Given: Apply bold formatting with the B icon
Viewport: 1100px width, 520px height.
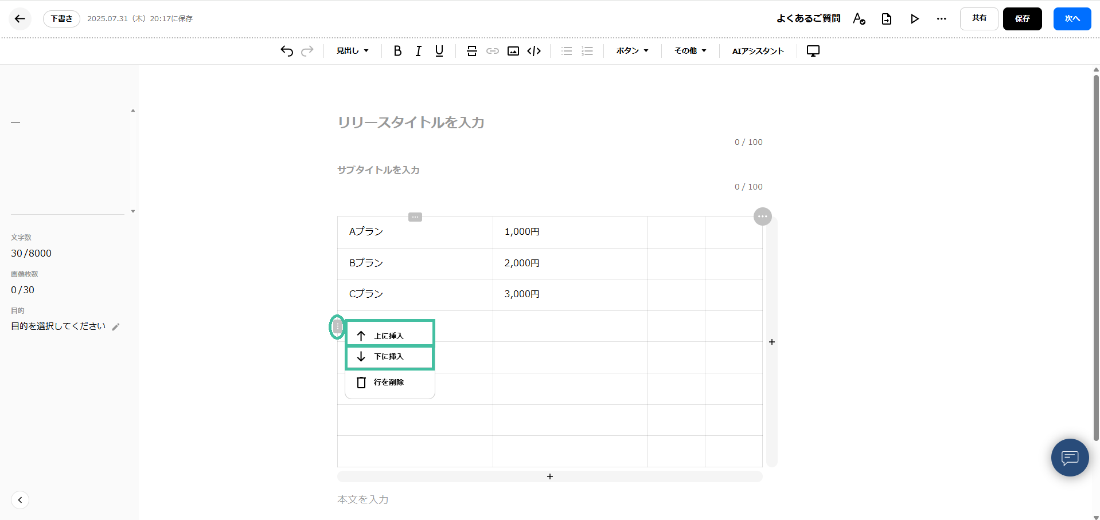Looking at the screenshot, I should 397,51.
